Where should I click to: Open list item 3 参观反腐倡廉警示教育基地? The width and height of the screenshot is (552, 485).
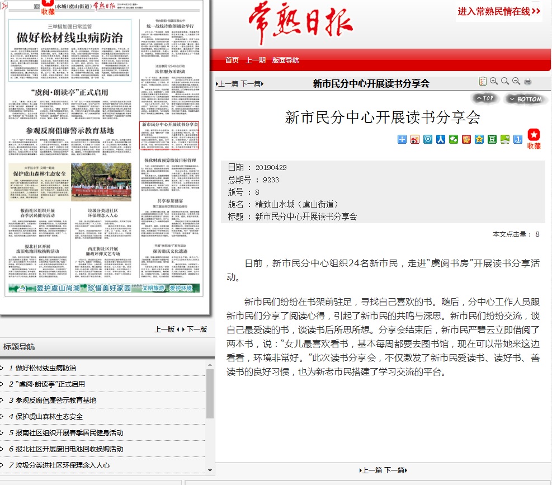click(x=56, y=400)
